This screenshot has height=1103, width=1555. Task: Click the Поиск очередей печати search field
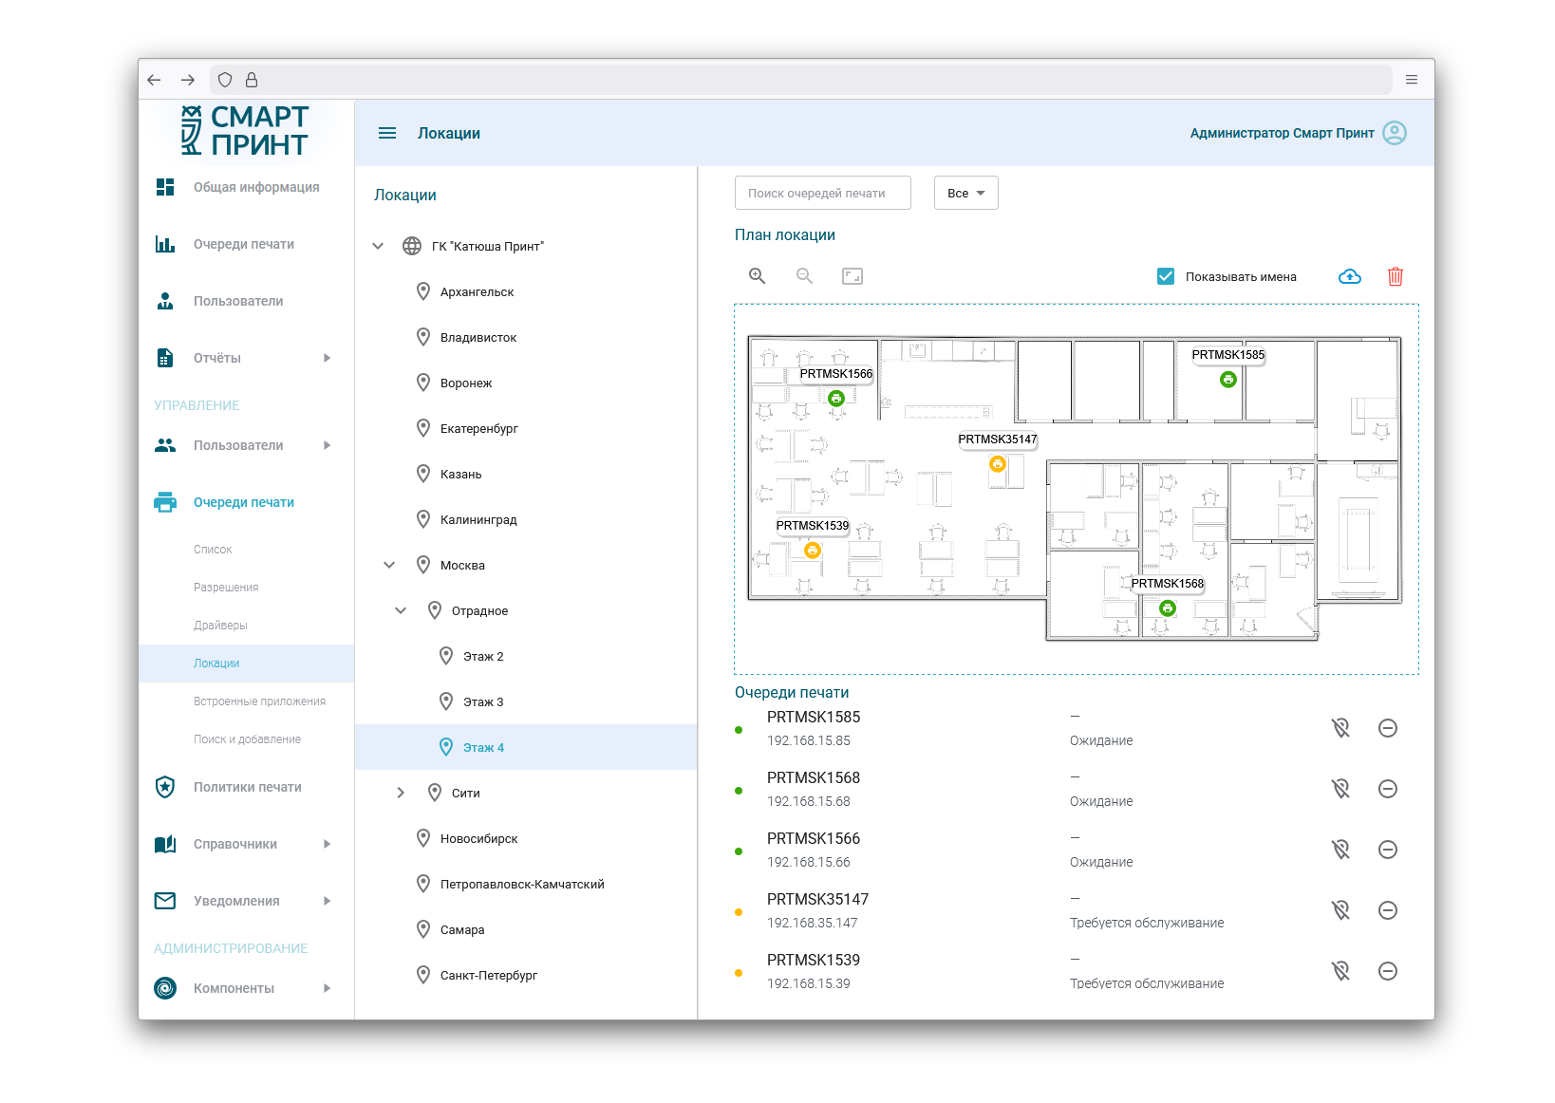[823, 193]
